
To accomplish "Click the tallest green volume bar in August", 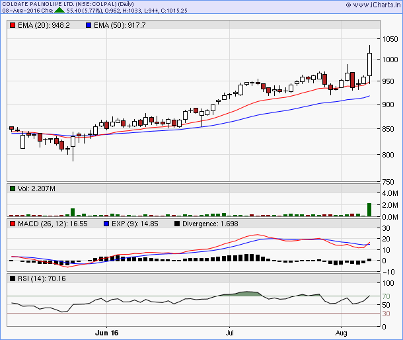I will [369, 210].
